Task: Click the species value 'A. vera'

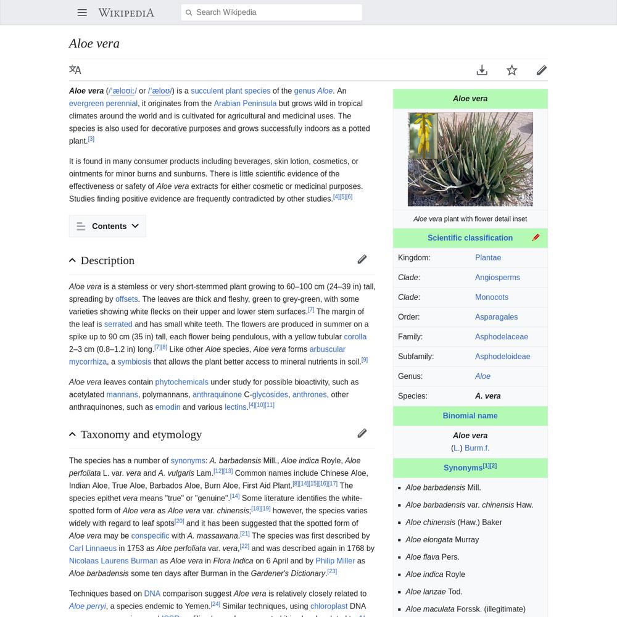Action: point(487,396)
